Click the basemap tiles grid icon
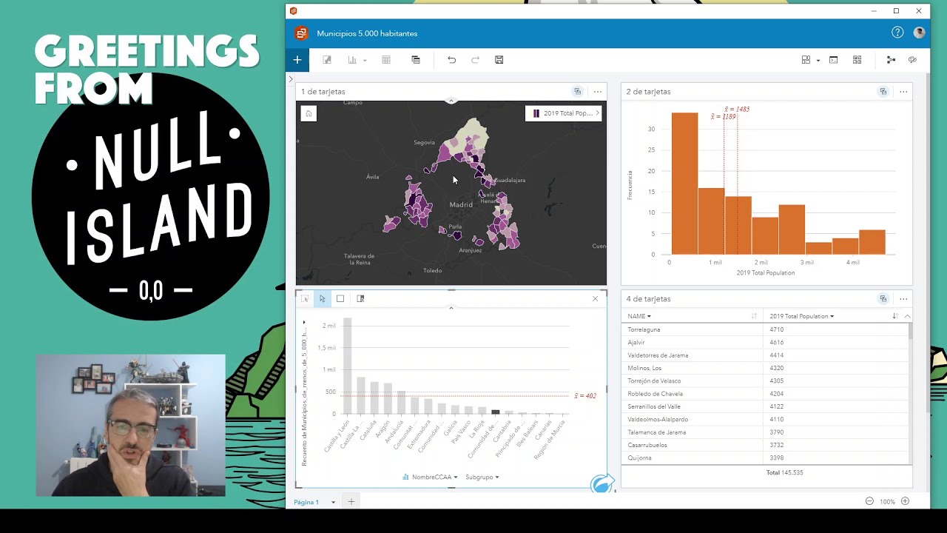The height and width of the screenshot is (533, 947). 857,60
